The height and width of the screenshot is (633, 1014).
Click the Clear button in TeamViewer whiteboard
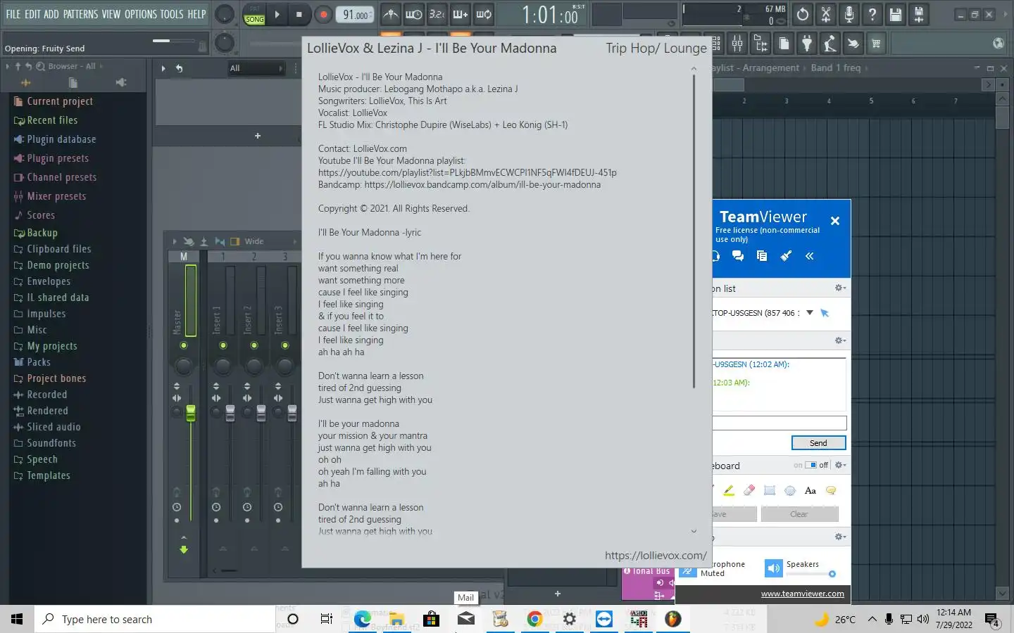799,514
